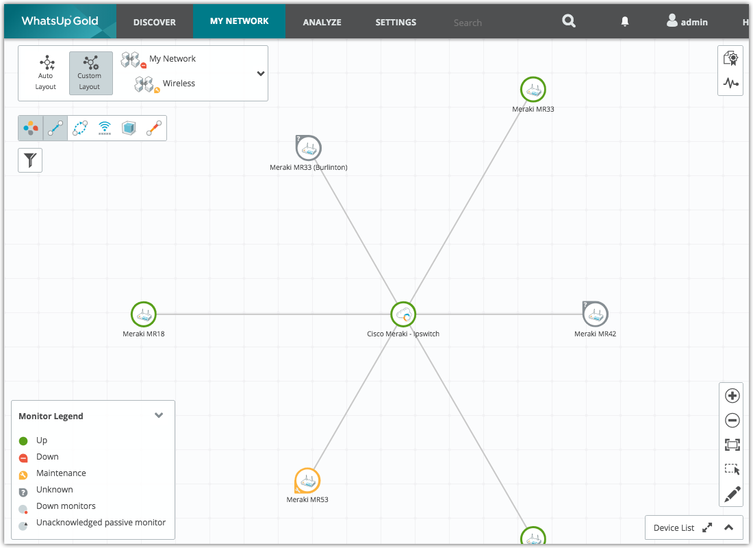Select the Meraki MR33 (Burlinton) device node
Screen dimensions: 753x548
pyautogui.click(x=308, y=147)
